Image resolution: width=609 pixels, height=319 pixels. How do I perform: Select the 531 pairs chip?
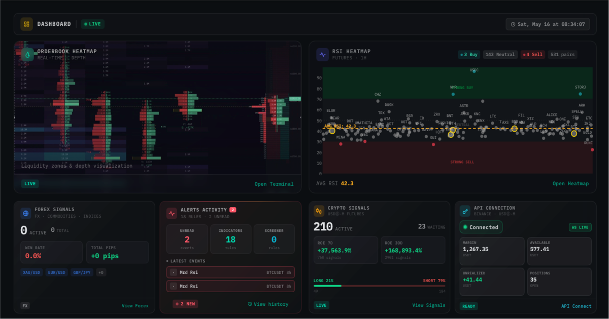pos(562,54)
